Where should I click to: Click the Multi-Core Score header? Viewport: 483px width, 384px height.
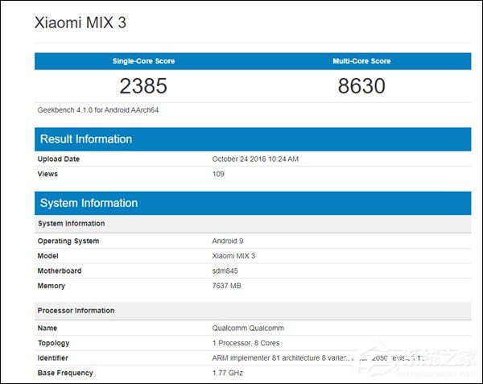361,61
